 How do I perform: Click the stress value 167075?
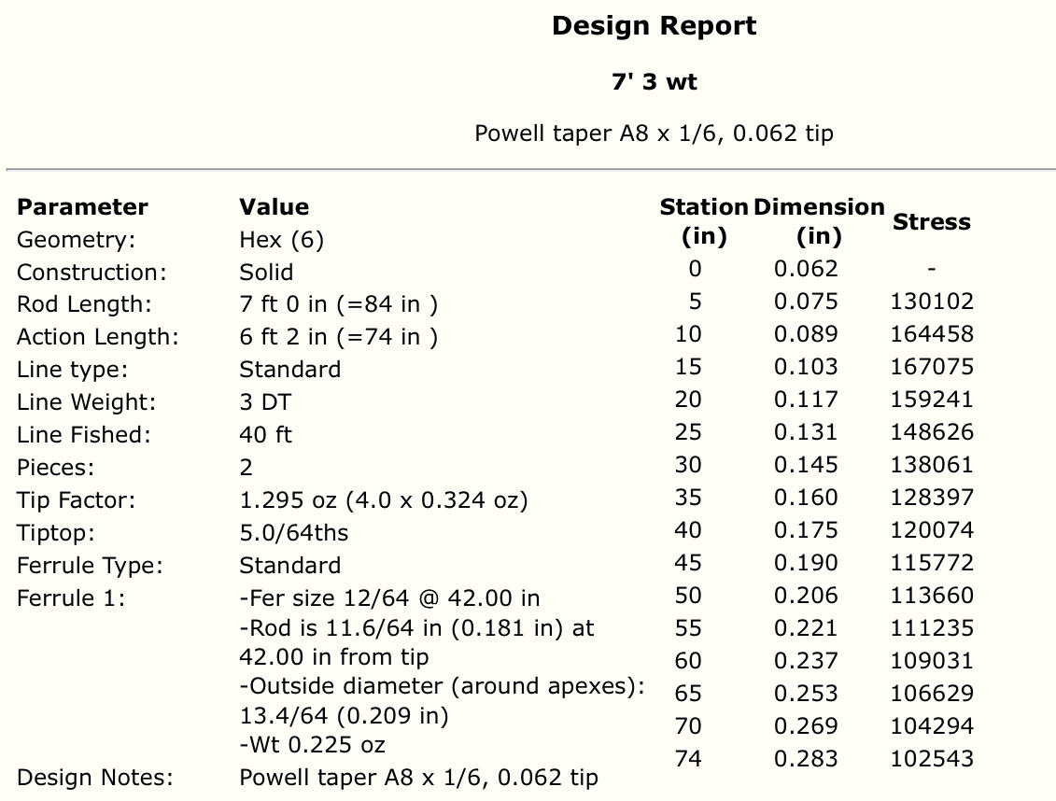(x=932, y=367)
